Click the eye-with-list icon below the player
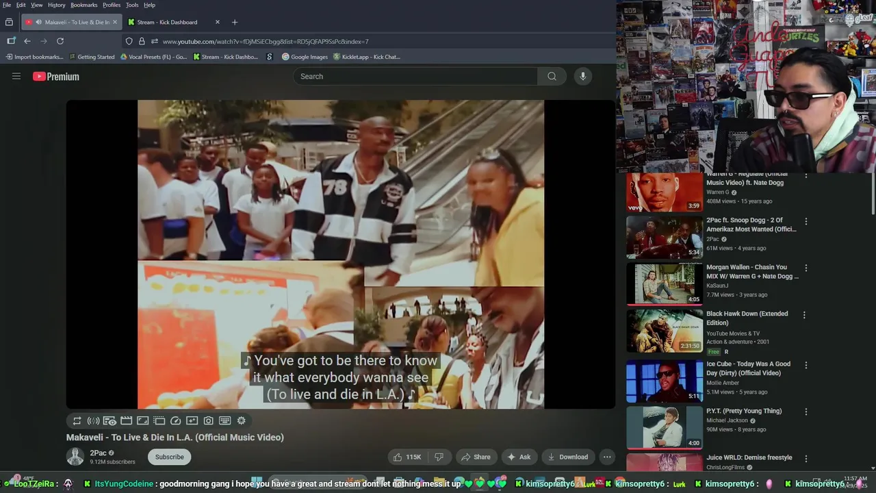876x493 pixels. tap(109, 421)
